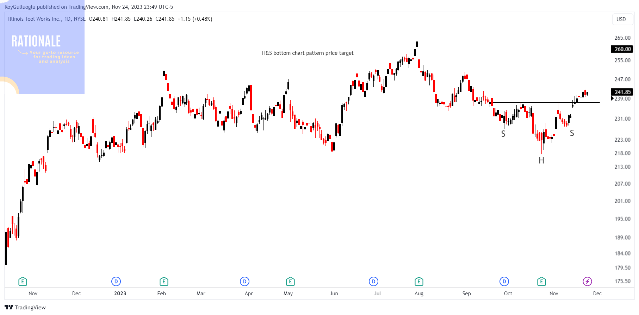Select the 241.85 current price label
Image resolution: width=639 pixels, height=315 pixels.
click(622, 92)
